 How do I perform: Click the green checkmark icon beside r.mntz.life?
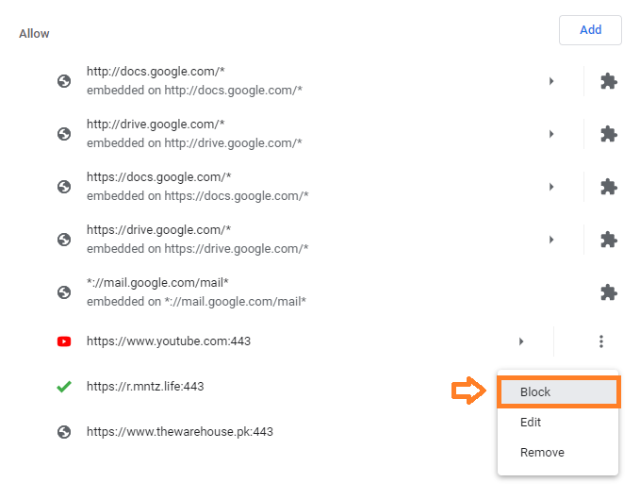point(64,387)
